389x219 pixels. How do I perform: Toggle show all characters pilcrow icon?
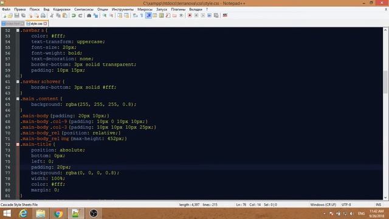142,16
